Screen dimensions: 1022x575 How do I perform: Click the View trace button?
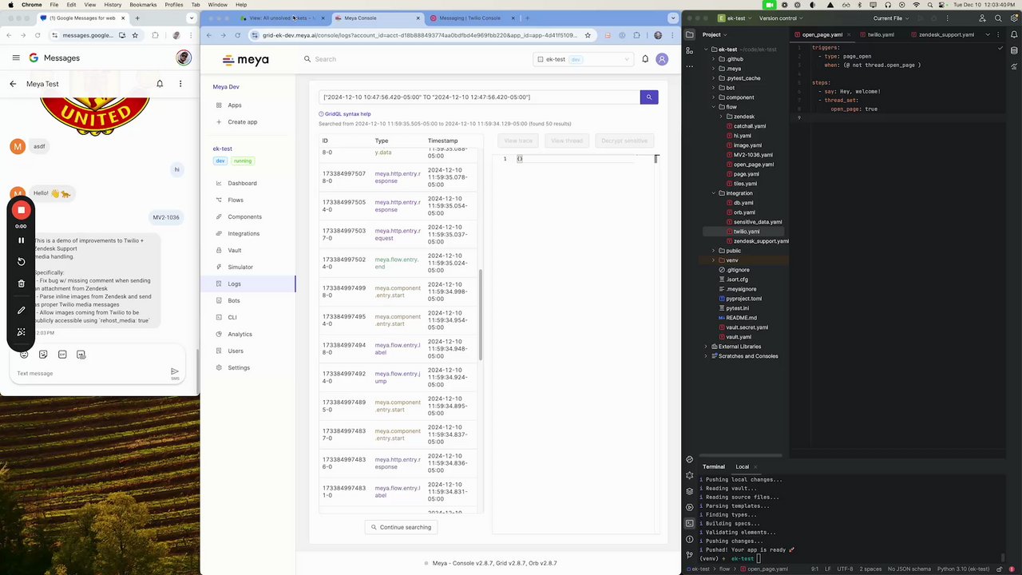pyautogui.click(x=518, y=141)
